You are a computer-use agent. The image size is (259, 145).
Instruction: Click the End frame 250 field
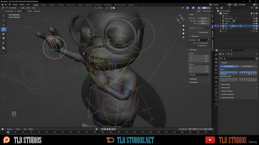[208, 129]
